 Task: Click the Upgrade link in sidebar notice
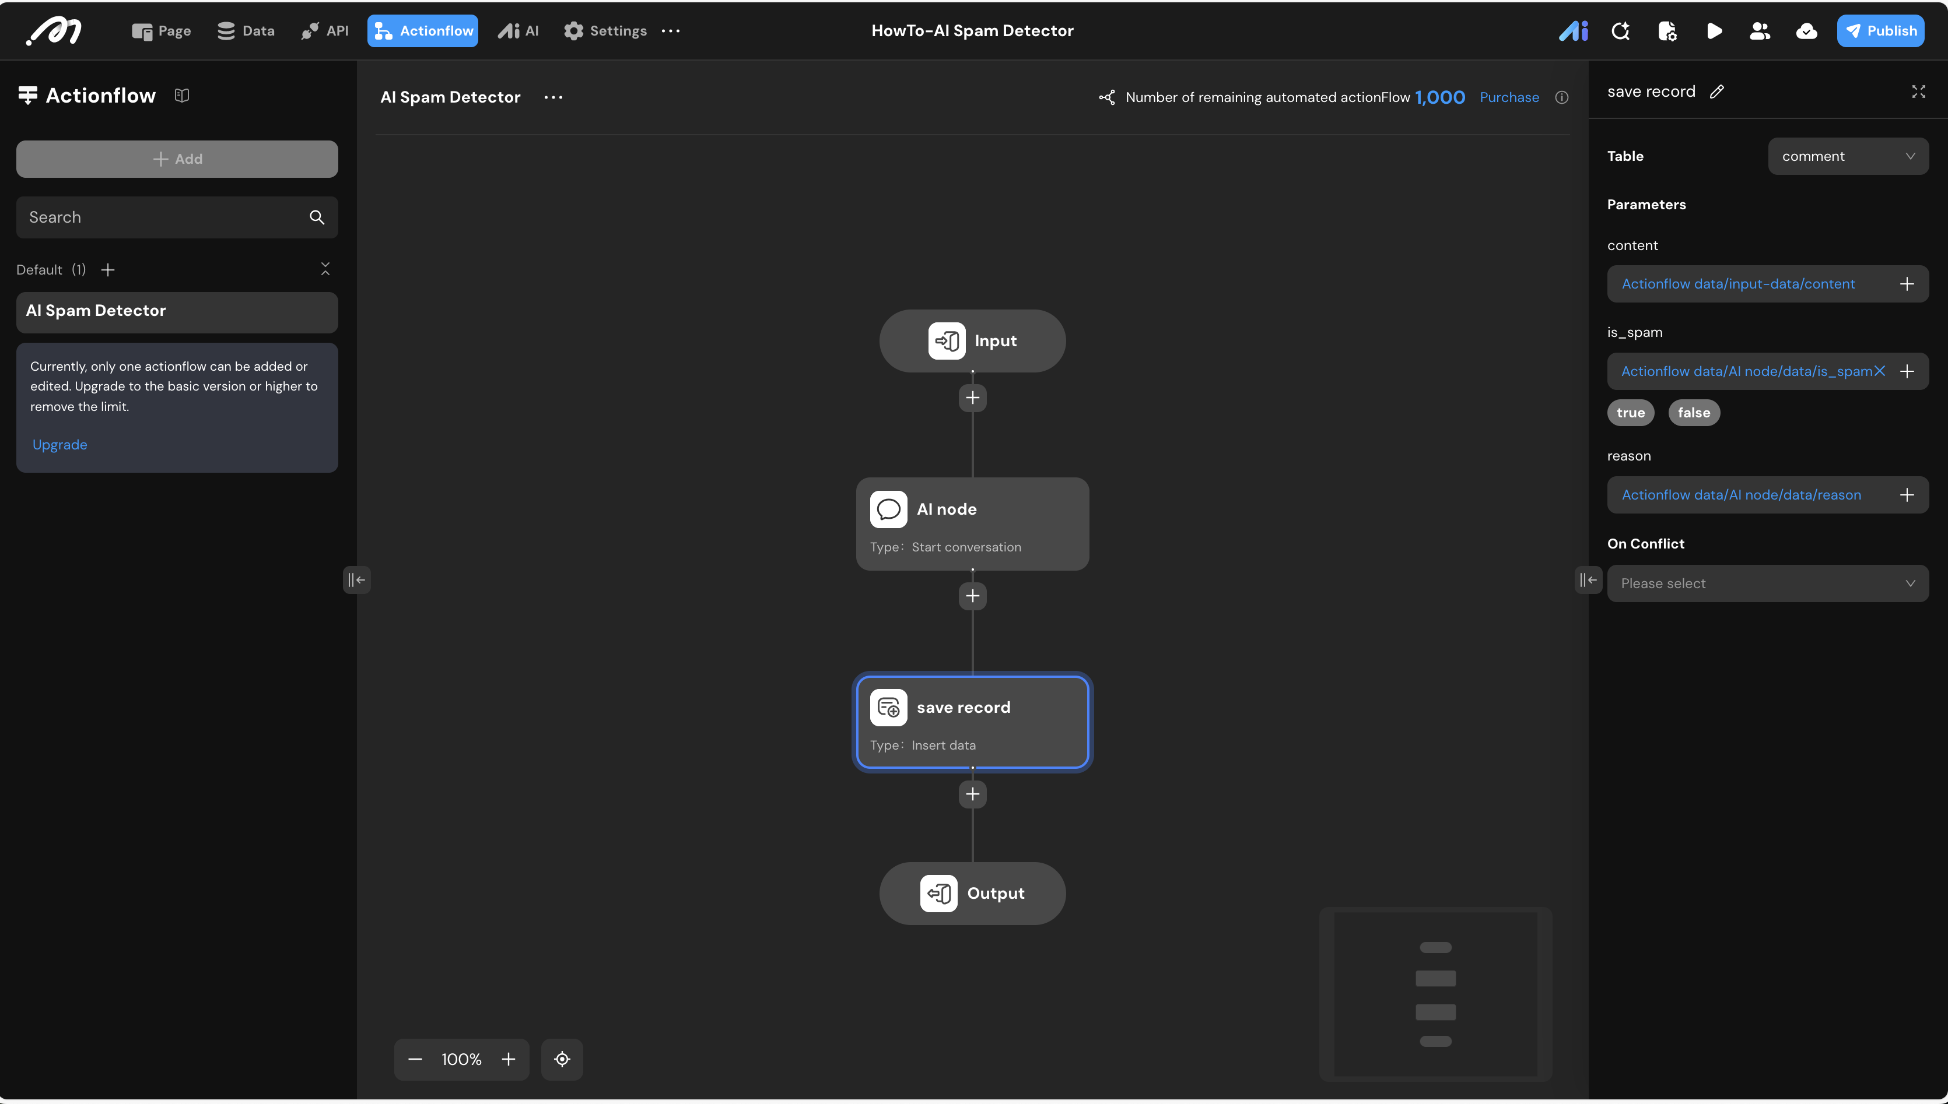coord(59,445)
